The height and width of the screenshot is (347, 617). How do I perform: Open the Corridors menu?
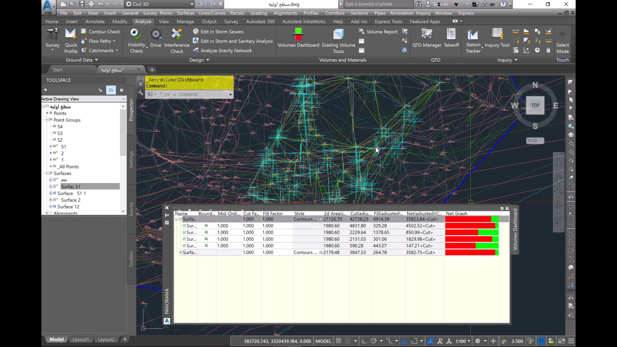tap(334, 13)
